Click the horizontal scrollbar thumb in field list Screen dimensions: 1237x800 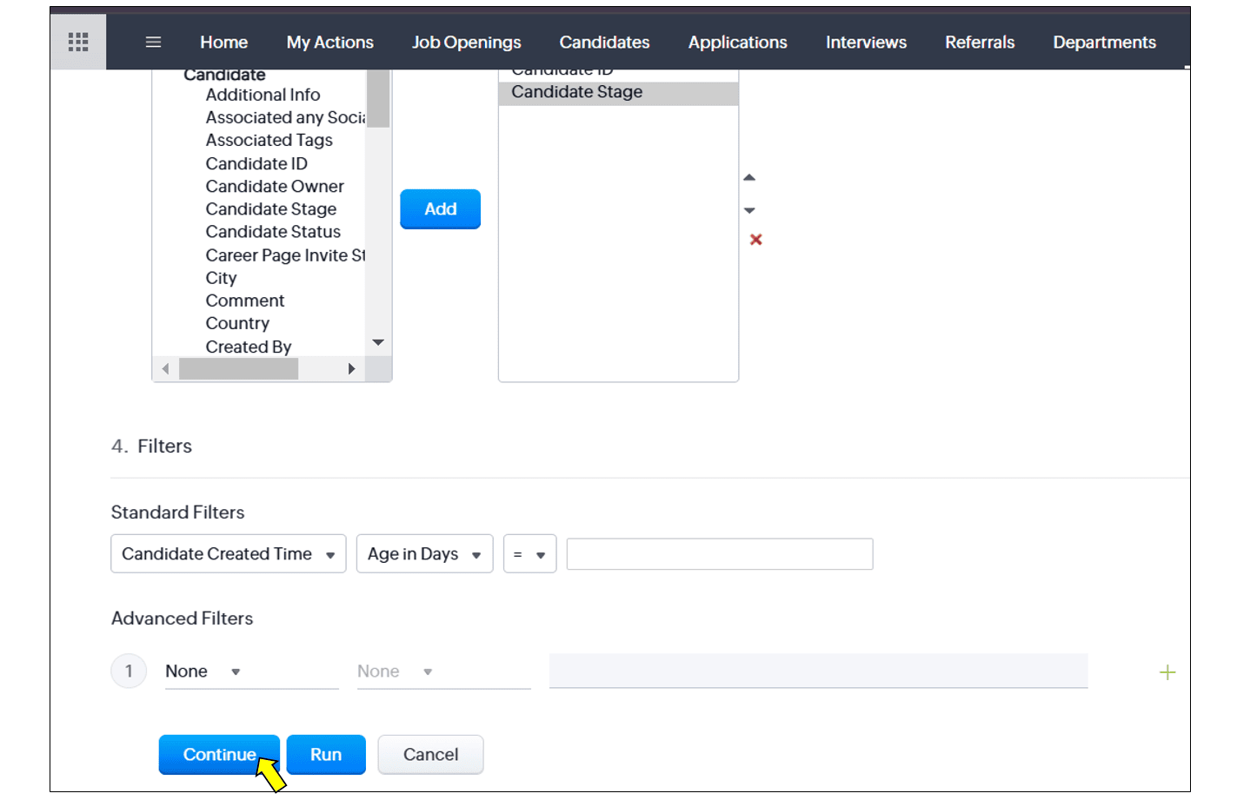[239, 369]
